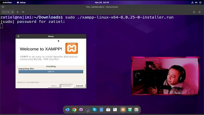Open the network status indicator

click(x=193, y=3)
